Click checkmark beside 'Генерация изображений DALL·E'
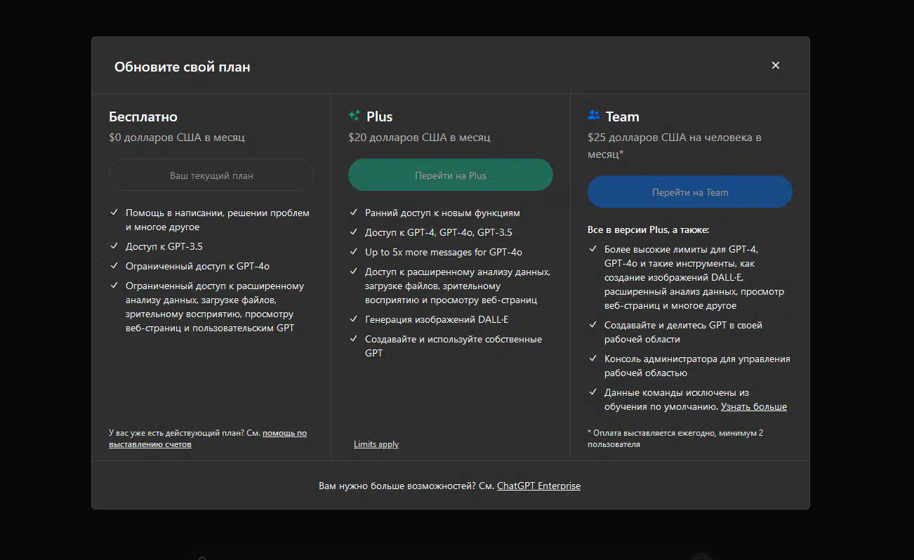This screenshot has width=914, height=560. [353, 319]
